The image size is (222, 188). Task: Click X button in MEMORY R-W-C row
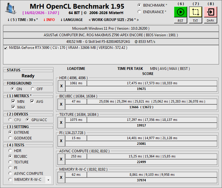[61, 178]
